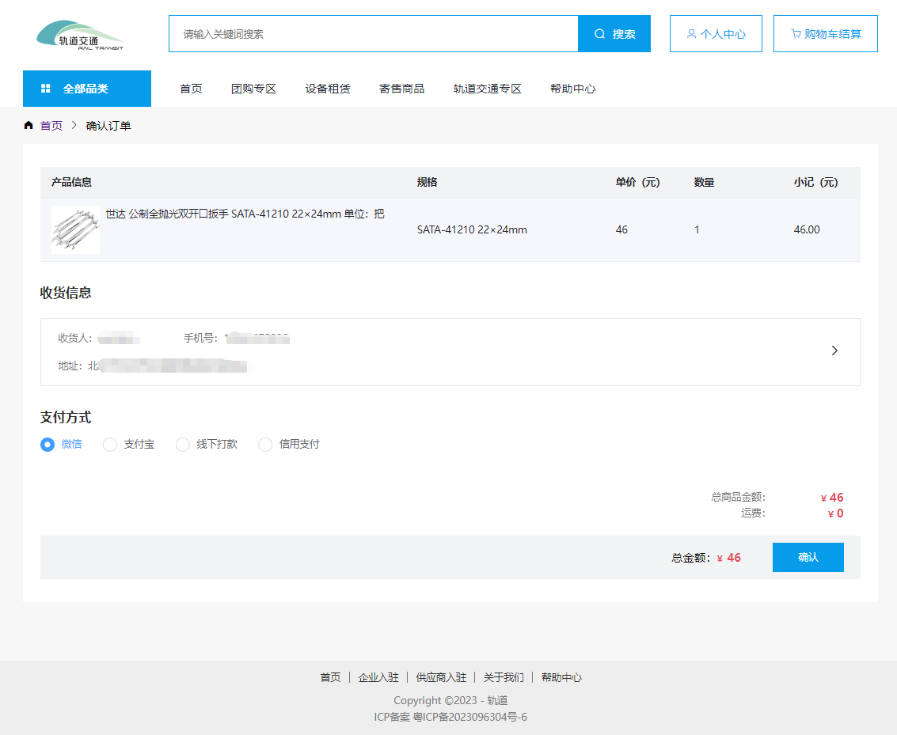Expand shipping address with right chevron

click(834, 350)
